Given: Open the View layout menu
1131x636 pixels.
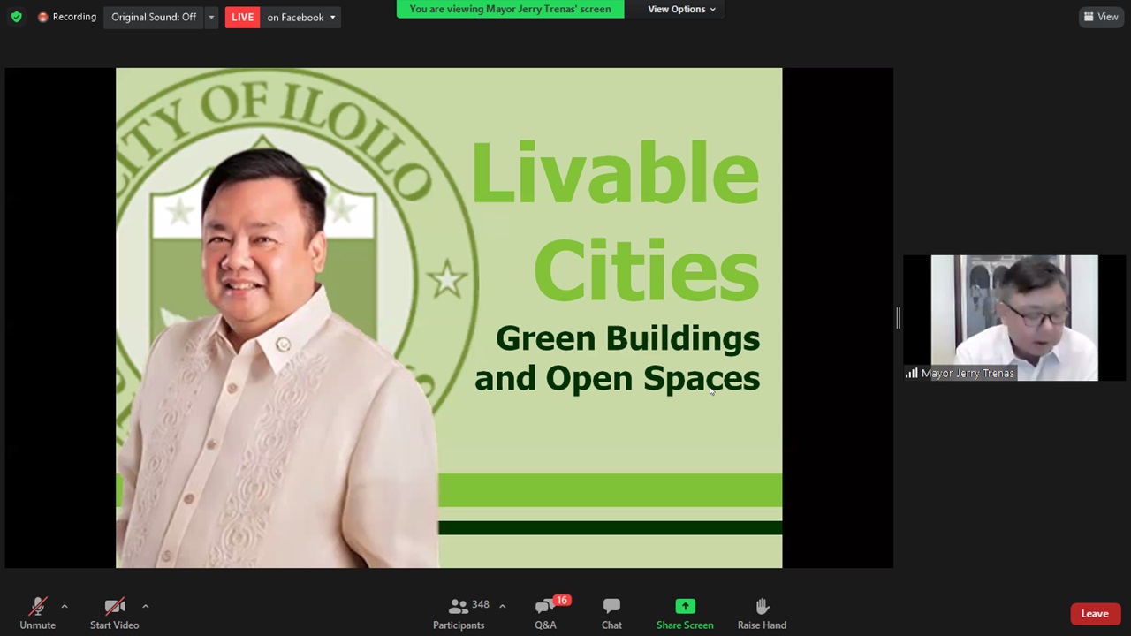Looking at the screenshot, I should pos(1101,17).
